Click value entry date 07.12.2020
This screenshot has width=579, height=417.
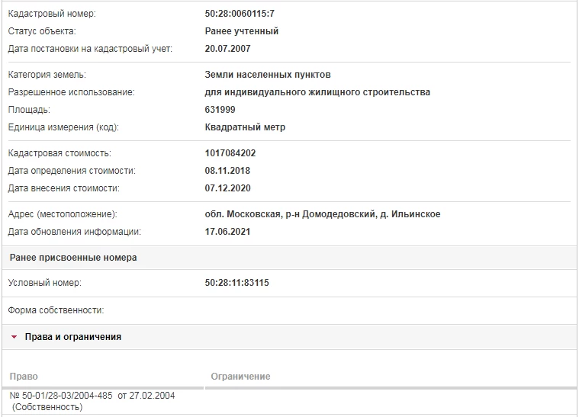click(228, 188)
